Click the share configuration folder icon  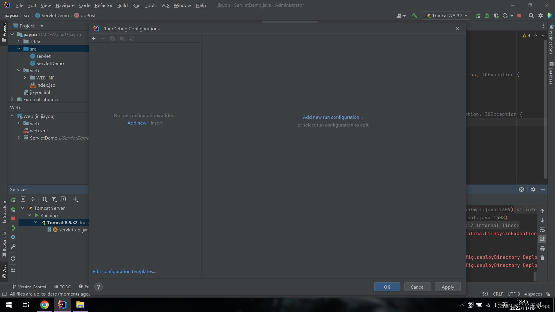(x=122, y=38)
